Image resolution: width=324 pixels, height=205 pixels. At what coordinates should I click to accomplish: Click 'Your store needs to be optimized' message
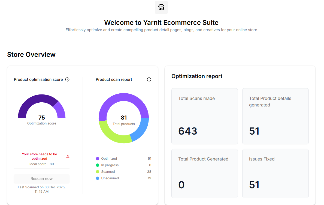click(40, 156)
